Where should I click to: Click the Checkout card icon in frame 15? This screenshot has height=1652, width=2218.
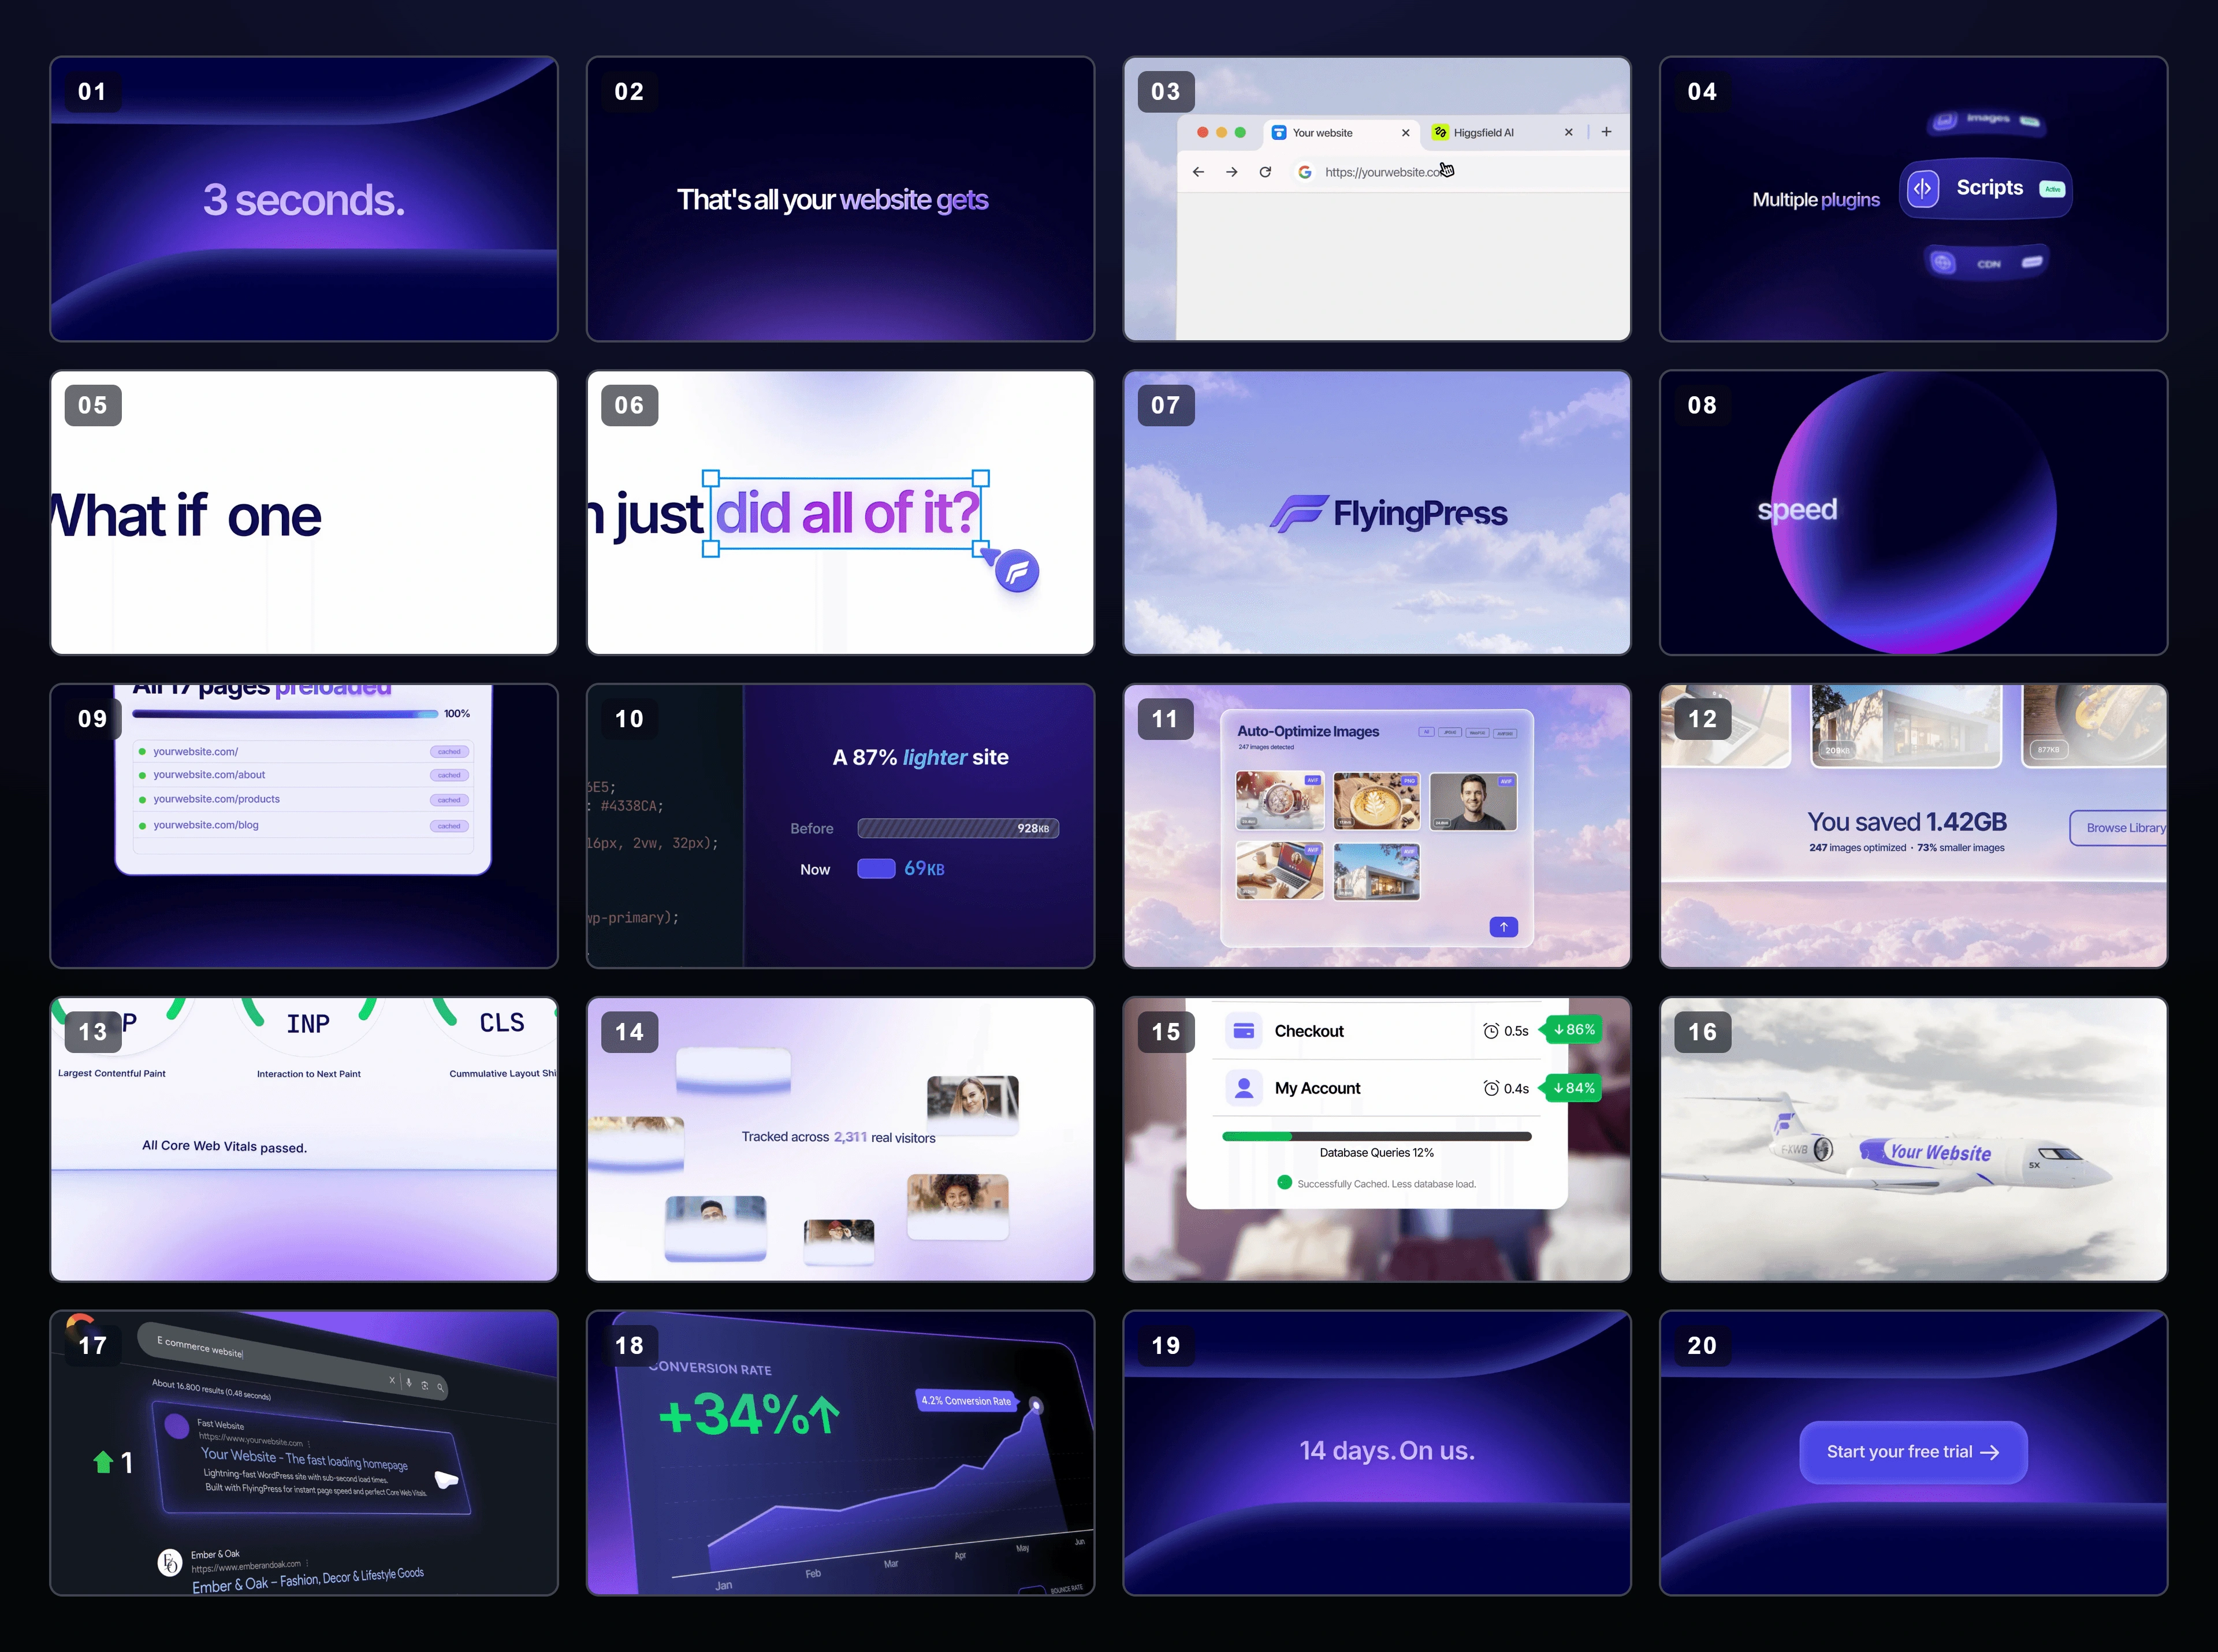click(1244, 1030)
